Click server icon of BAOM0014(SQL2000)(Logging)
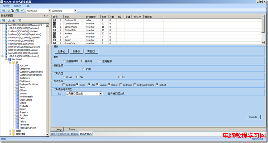Image resolution: width=268 pixels, height=143 pixels. click(x=6, y=50)
